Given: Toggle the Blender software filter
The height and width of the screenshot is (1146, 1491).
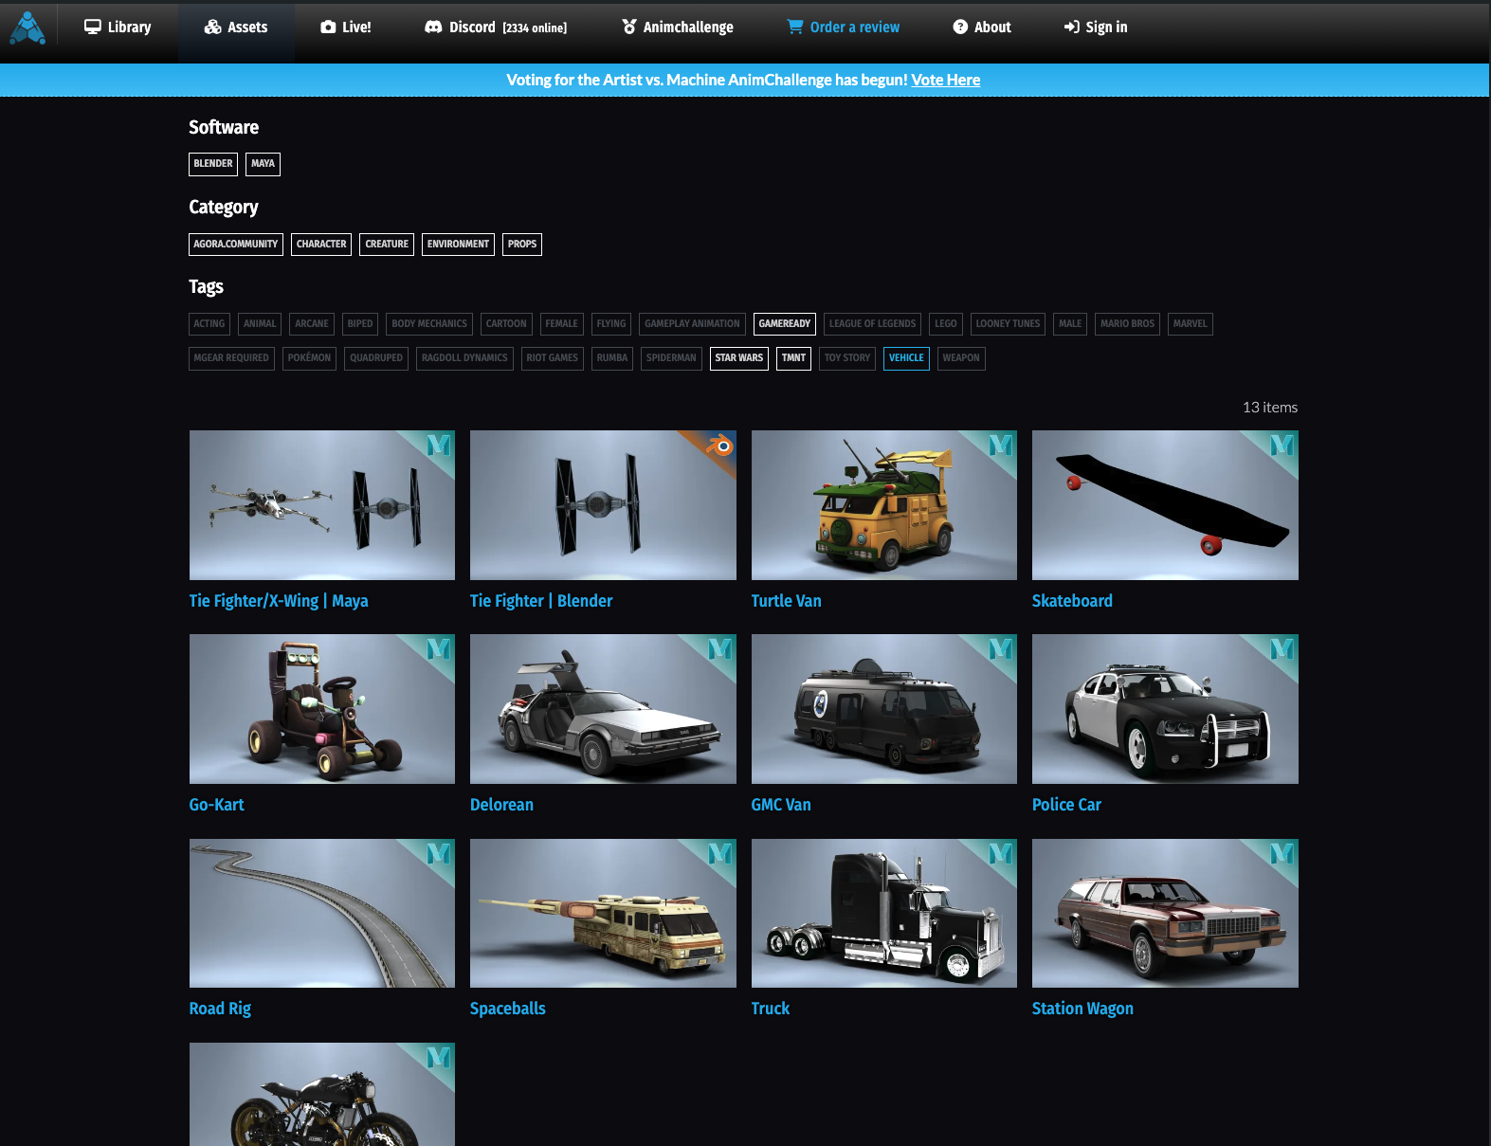Looking at the screenshot, I should click(213, 164).
